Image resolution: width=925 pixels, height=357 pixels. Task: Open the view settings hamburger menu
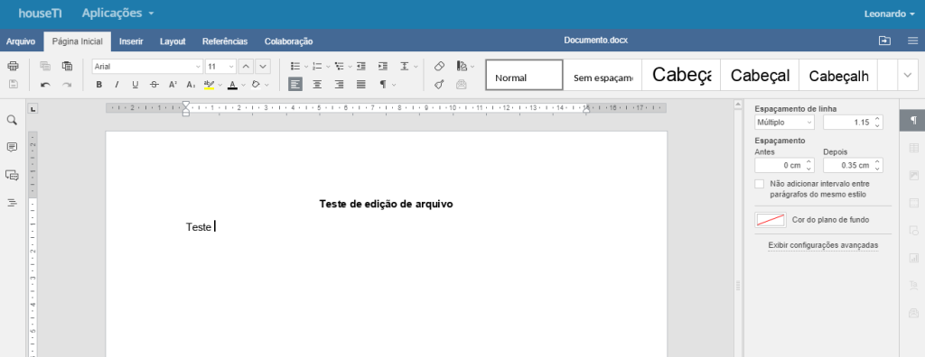912,41
